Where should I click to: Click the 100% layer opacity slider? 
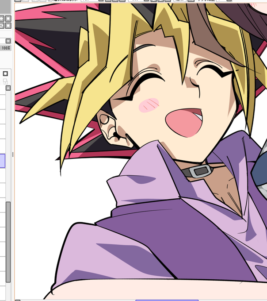pyautogui.click(x=5, y=48)
